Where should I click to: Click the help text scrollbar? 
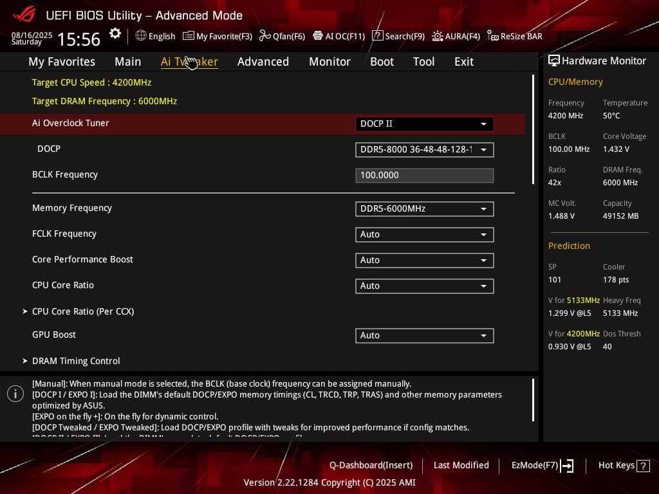coord(534,400)
